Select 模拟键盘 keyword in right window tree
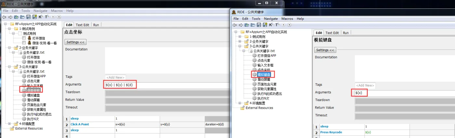The width and height of the screenshot is (455, 138). (264, 75)
